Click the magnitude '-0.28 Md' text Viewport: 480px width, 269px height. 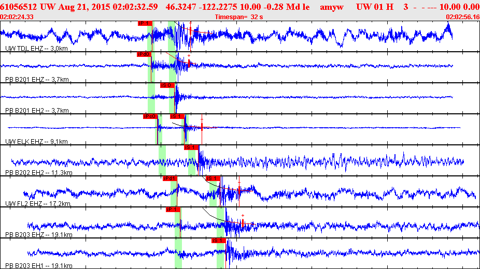click(x=281, y=7)
